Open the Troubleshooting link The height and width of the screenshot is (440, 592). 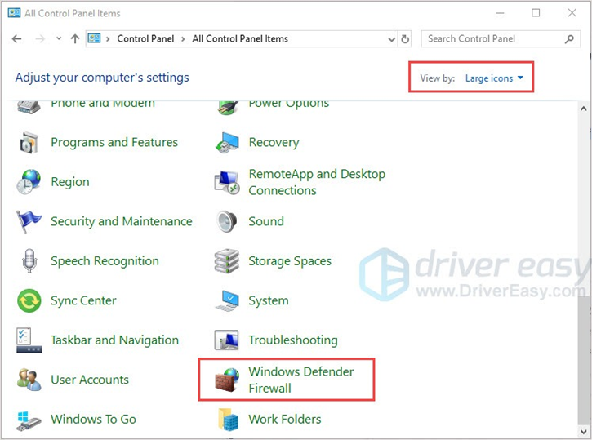293,340
